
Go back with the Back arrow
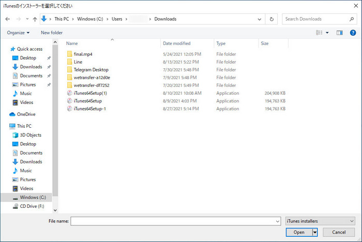[7, 19]
